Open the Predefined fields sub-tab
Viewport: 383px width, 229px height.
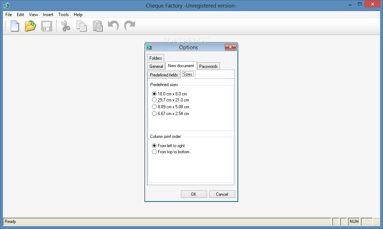tap(164, 75)
